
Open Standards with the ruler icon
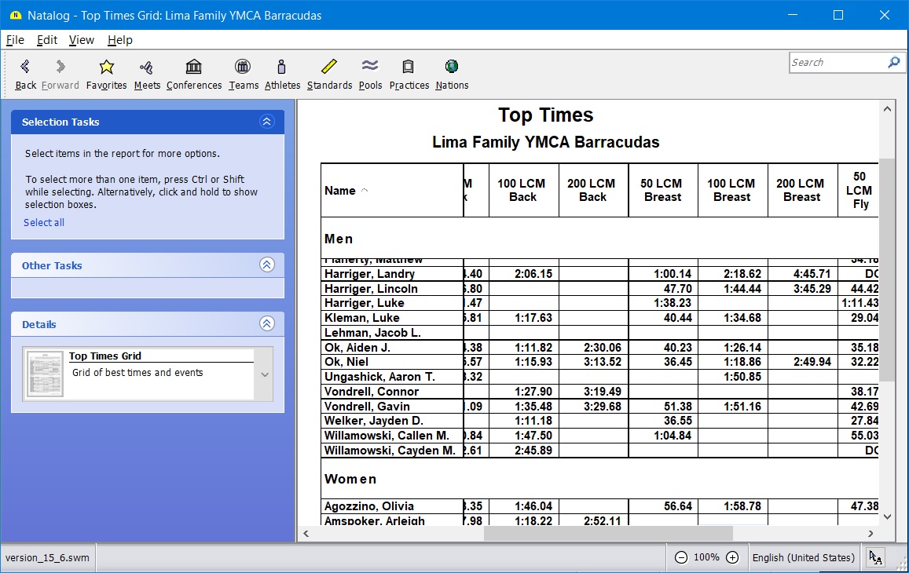pyautogui.click(x=329, y=68)
